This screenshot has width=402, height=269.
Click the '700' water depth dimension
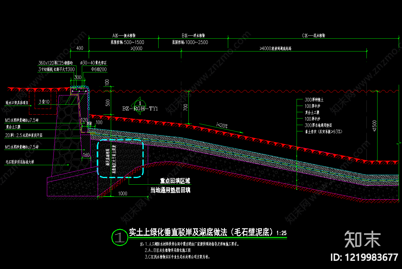(x=186, y=107)
